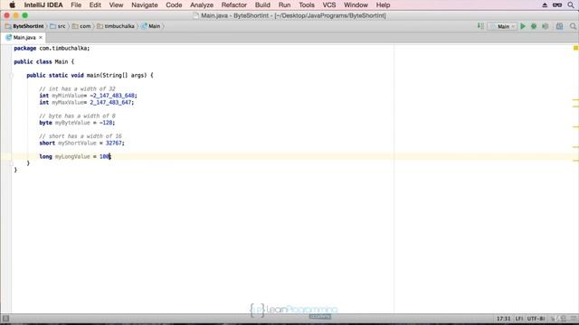Click the myLongValue variable name

tap(72, 156)
